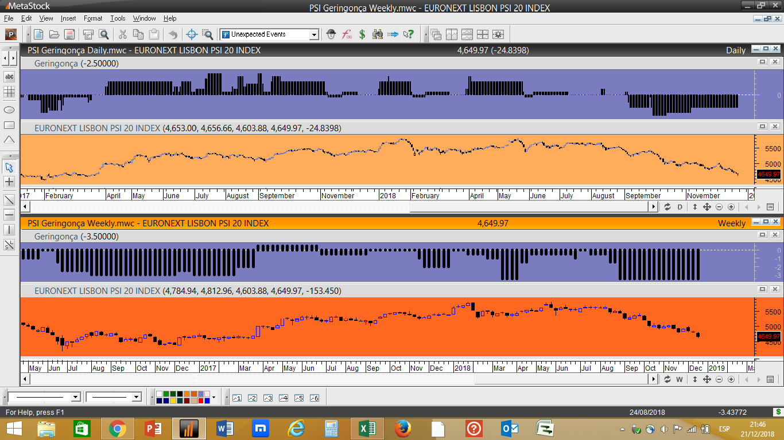Click the daily chart 'D' periodicity button
This screenshot has height=440, width=784.
(680, 207)
